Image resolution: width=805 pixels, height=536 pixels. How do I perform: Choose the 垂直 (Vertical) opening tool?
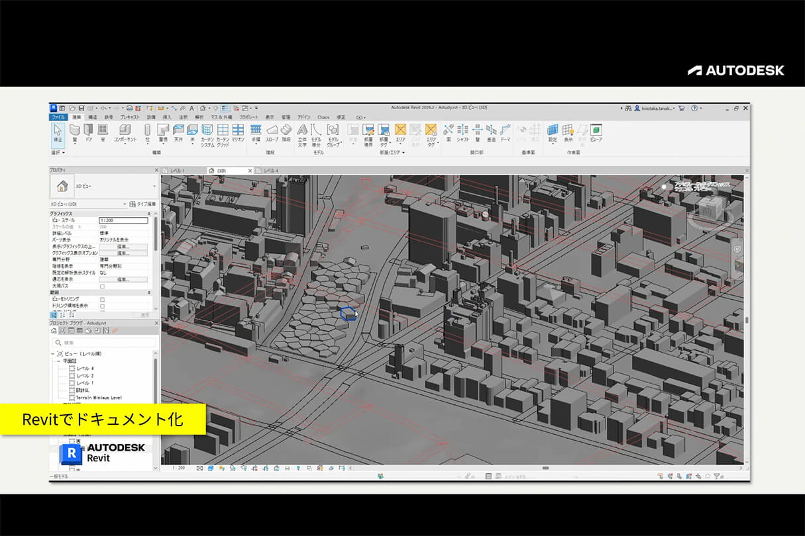coord(491,132)
